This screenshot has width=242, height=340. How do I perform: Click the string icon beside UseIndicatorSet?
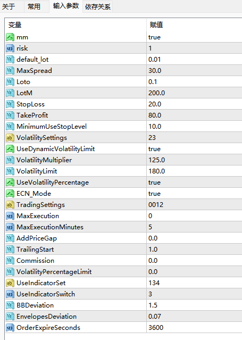10,283
